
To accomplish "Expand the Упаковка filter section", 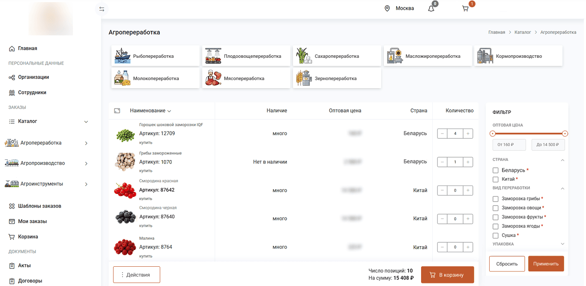I will point(562,244).
